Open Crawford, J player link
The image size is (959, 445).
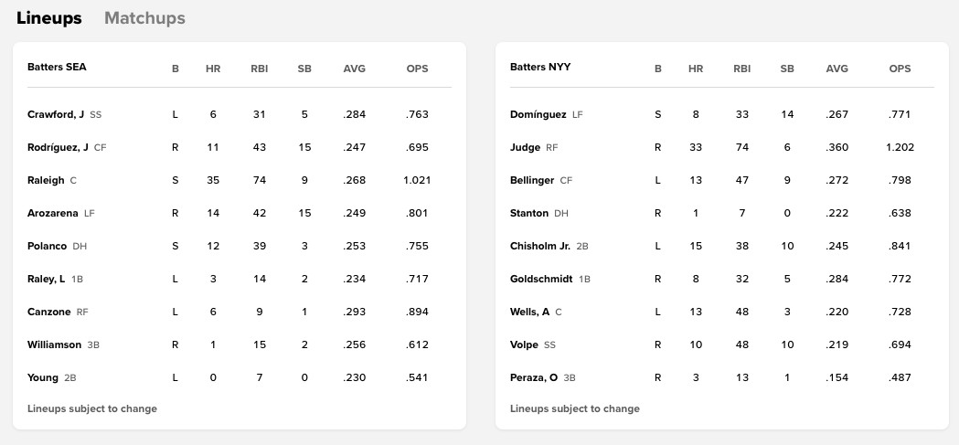(56, 114)
